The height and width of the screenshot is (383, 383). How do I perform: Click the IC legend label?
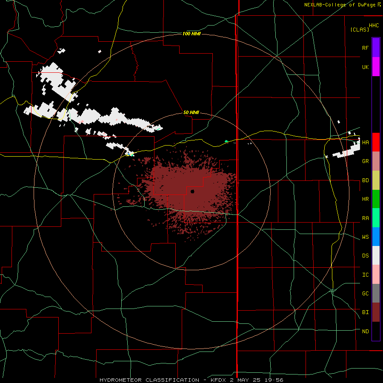click(x=365, y=275)
